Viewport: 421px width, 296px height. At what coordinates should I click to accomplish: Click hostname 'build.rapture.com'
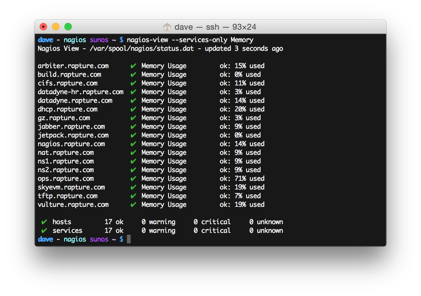coord(69,75)
